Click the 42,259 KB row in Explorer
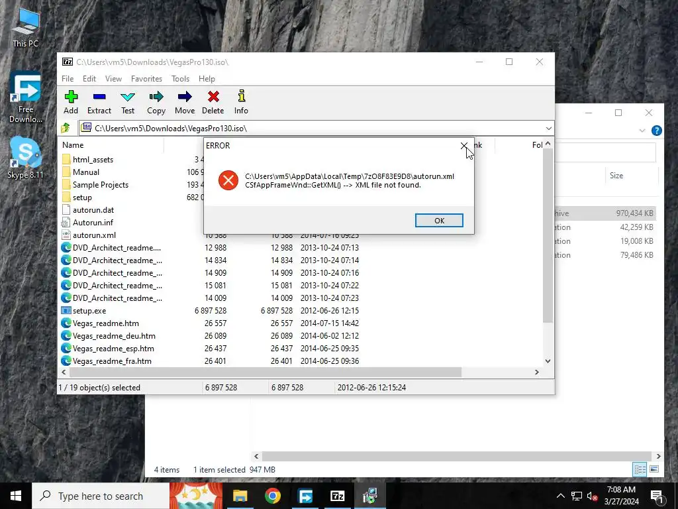This screenshot has height=509, width=678. (605, 227)
